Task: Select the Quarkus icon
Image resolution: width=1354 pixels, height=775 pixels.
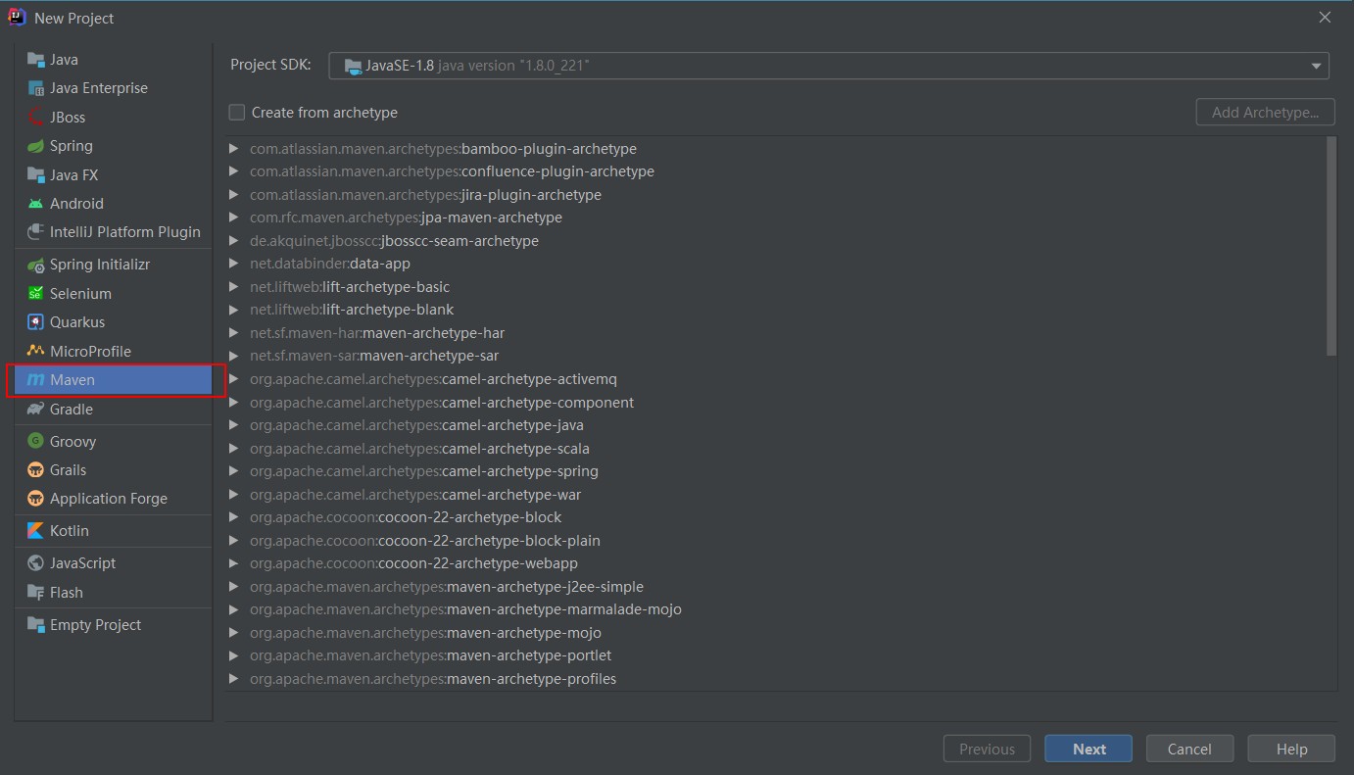Action: click(35, 322)
